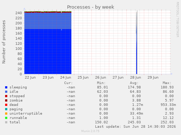Image resolution: width=181 pixels, height=135 pixels.
Task: Click the 240 y-axis tick label
Action: click(19, 13)
